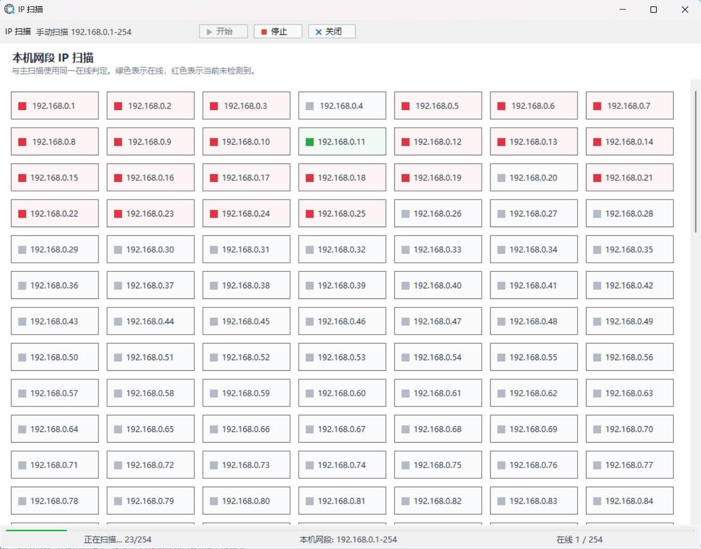The width and height of the screenshot is (701, 549).
Task: Click the 手动扫描 192.168.0.1-254 label
Action: [84, 32]
